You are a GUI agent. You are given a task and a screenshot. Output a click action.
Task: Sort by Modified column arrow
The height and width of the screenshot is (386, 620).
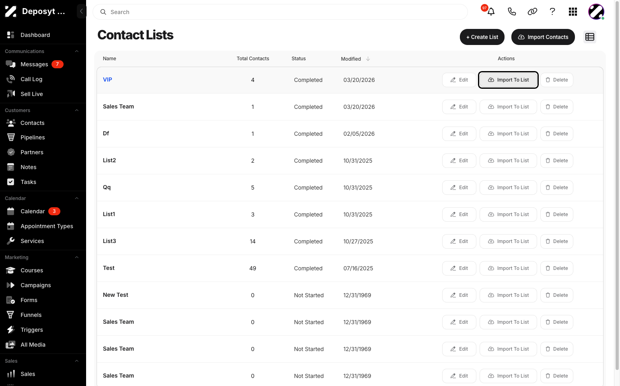pyautogui.click(x=368, y=59)
